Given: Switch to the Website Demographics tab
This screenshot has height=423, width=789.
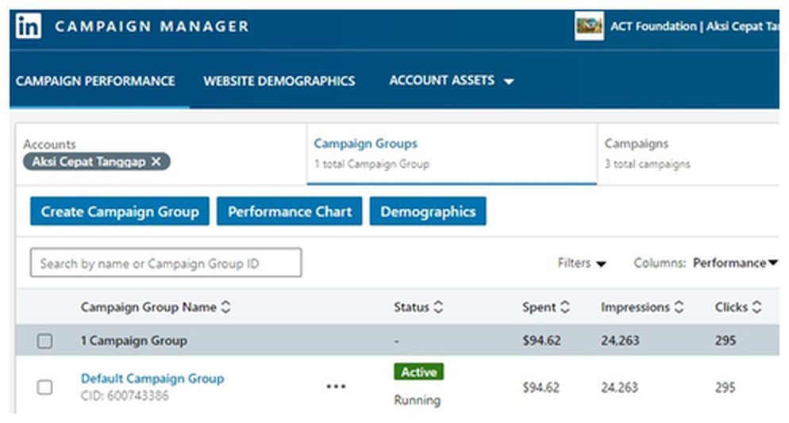Looking at the screenshot, I should click(x=279, y=81).
